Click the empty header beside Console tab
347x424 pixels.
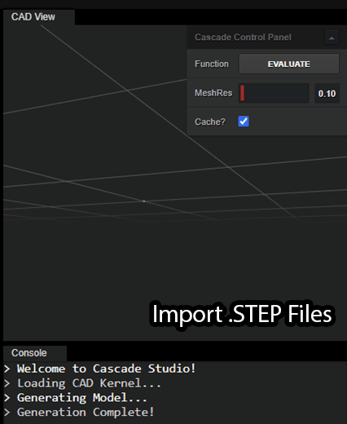tap(207, 353)
